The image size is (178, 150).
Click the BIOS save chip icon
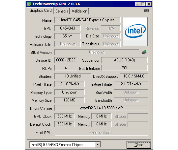(144, 52)
